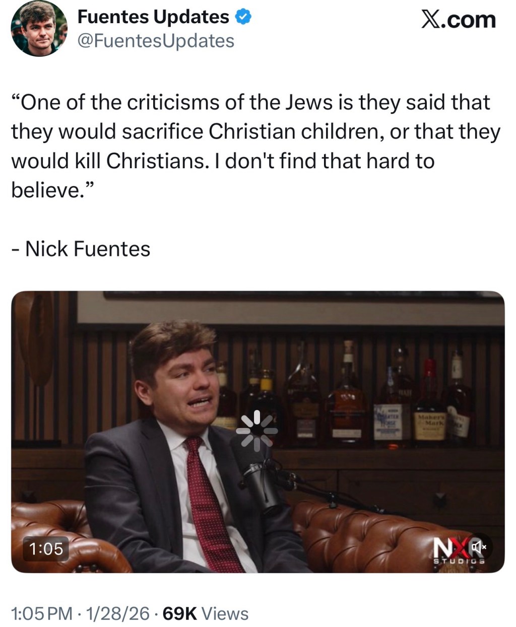Screen dimensions: 516x627
Task: Click the "- Nick Fuentes" attribution line
Action: pos(81,249)
